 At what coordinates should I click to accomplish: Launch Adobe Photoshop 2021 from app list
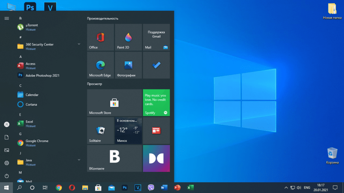(x=49, y=75)
